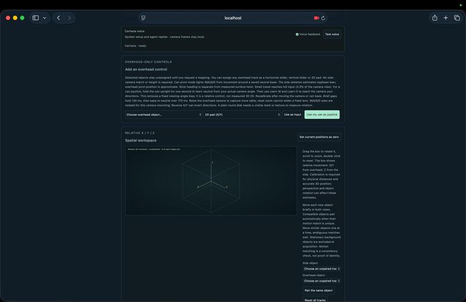Image resolution: width=466 pixels, height=302 pixels.
Task: Click the Test voice button
Action: click(332, 35)
